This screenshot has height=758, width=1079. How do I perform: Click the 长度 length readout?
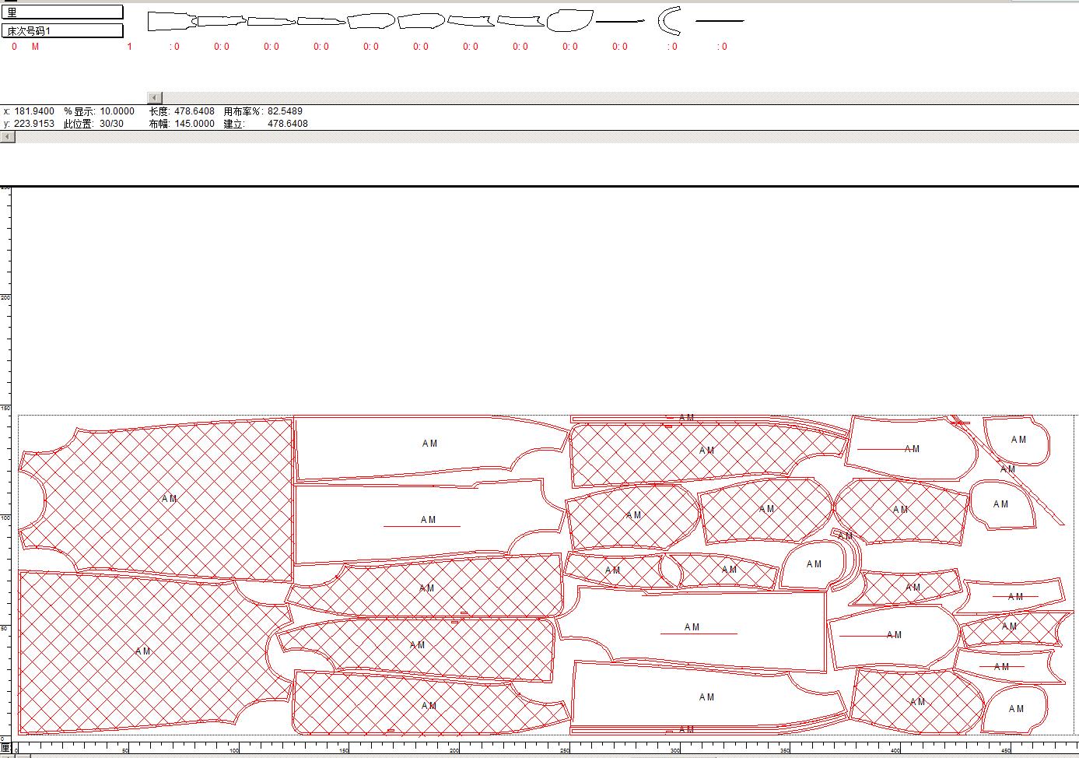[x=194, y=111]
